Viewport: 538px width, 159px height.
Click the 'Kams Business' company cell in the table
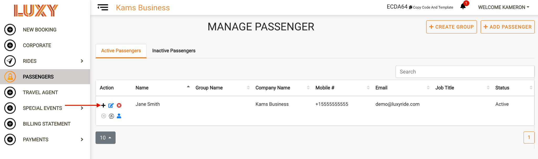[x=272, y=104]
